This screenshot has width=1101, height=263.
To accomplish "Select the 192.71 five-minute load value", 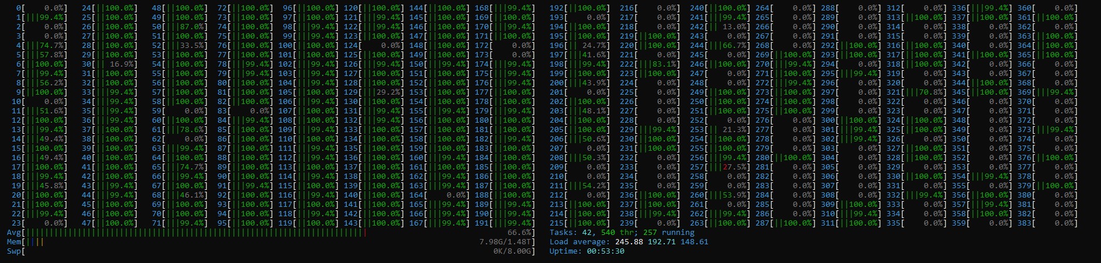I will tap(661, 242).
